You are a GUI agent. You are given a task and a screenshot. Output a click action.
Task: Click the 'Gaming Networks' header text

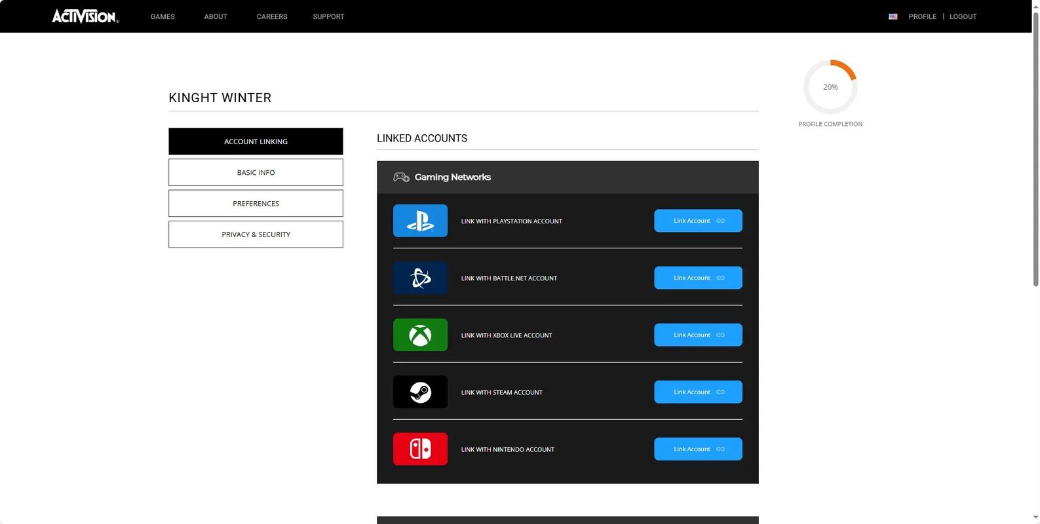[x=453, y=177]
